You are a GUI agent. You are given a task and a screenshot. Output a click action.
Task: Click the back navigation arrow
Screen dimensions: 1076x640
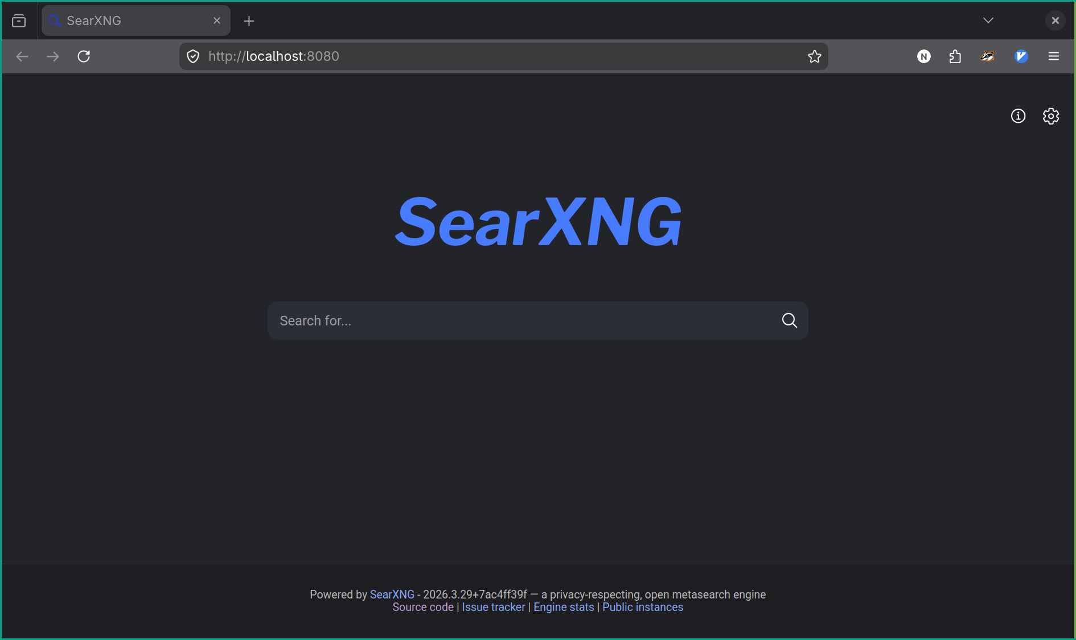click(22, 56)
